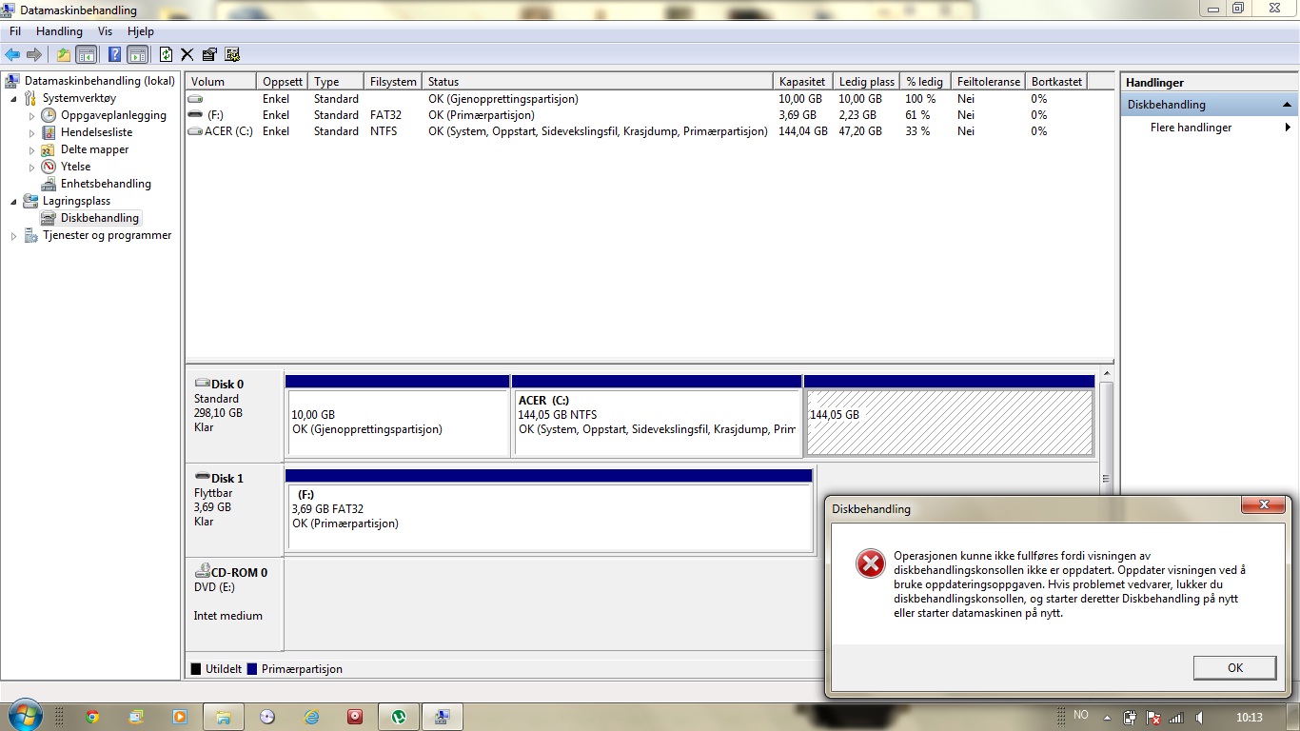Image resolution: width=1300 pixels, height=731 pixels.
Task: Click the disk settings wizard toolbar icon
Action: (232, 54)
